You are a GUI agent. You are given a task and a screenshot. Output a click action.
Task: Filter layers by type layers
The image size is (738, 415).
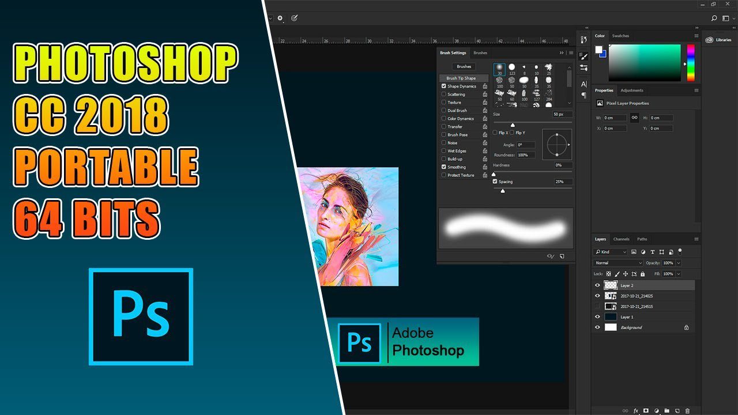click(652, 252)
